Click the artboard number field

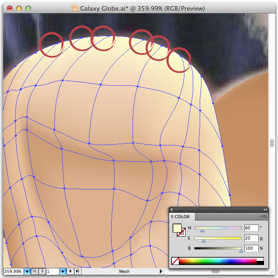(x=52, y=271)
